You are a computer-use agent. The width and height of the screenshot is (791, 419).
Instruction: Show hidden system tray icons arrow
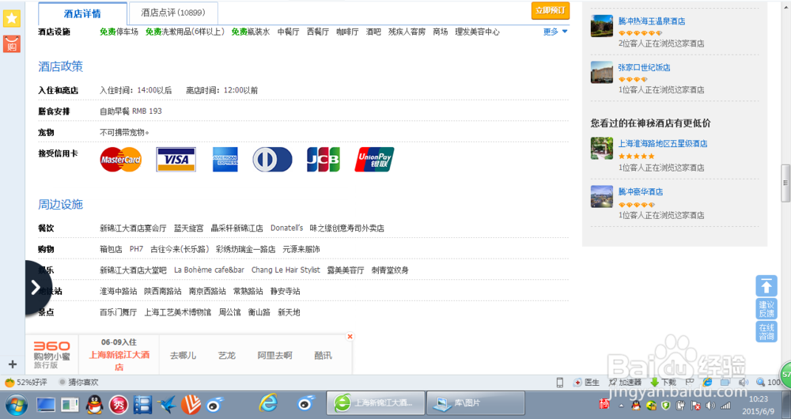[x=620, y=406]
